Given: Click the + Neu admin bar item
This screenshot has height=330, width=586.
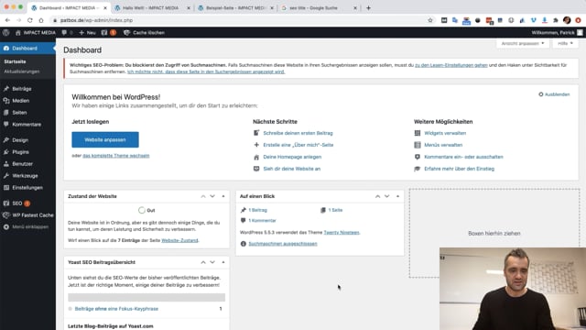Looking at the screenshot, I should click(x=87, y=33).
